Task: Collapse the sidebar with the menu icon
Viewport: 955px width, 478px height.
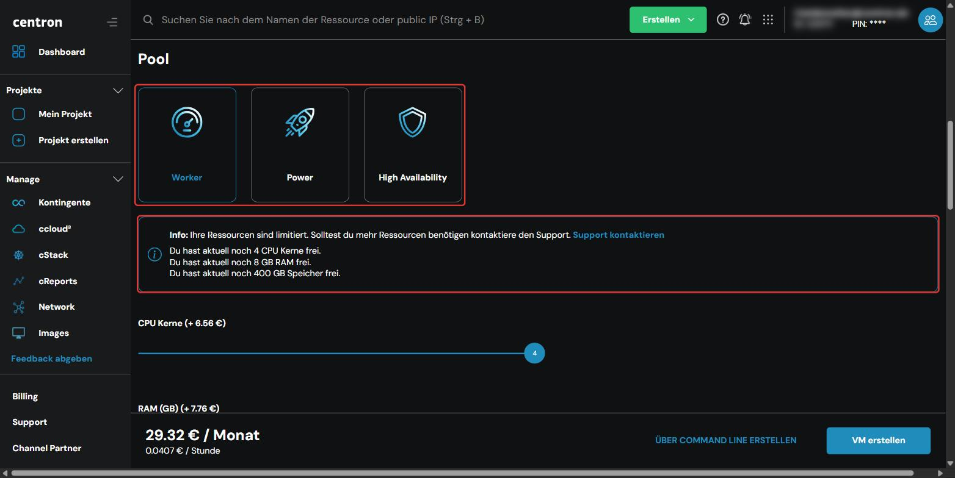Action: click(x=112, y=23)
